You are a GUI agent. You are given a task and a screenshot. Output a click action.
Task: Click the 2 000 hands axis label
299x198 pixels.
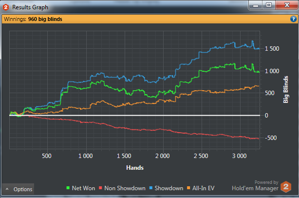(x=163, y=156)
